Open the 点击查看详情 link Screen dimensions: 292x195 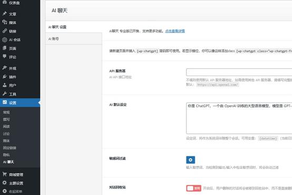[x=175, y=31]
